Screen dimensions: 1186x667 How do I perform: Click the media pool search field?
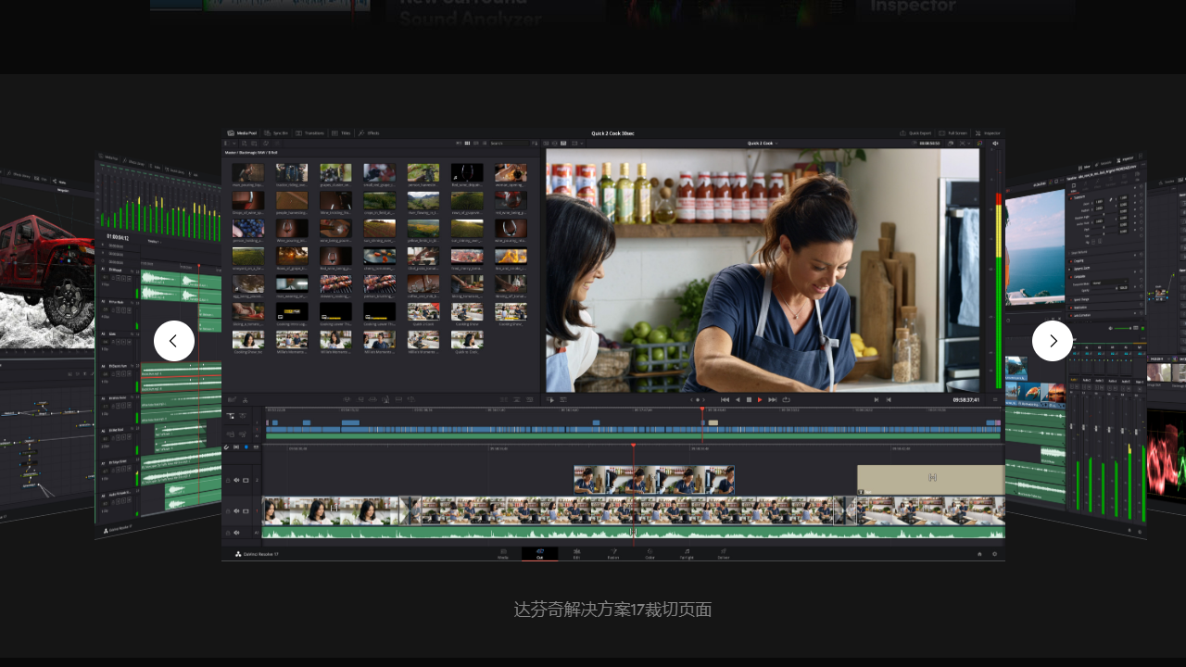point(511,144)
